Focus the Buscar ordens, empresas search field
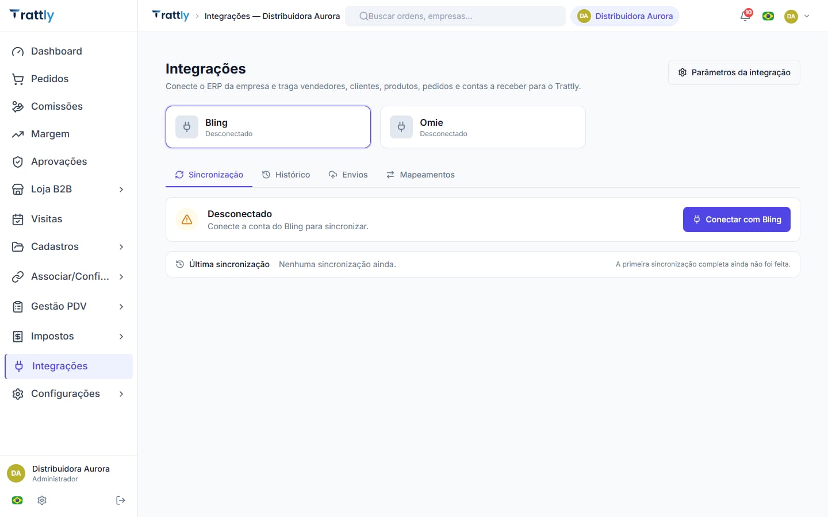828x517 pixels. pyautogui.click(x=455, y=16)
